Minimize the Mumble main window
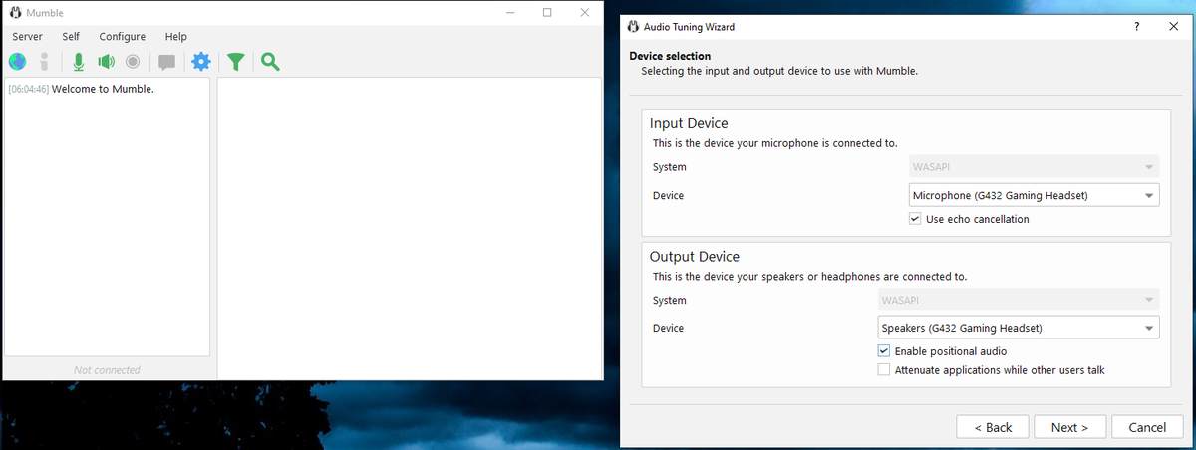1196x450 pixels. click(x=510, y=13)
